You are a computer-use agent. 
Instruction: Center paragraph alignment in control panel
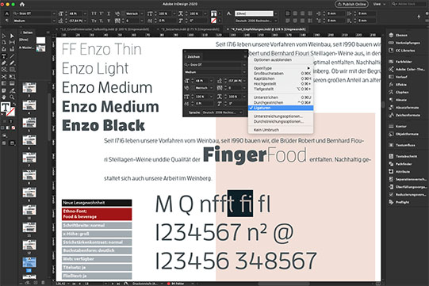(x=295, y=13)
